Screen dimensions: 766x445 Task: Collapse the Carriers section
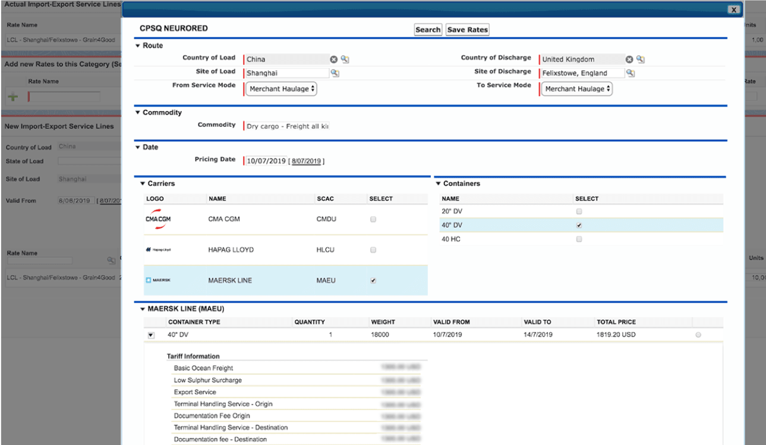pos(143,184)
